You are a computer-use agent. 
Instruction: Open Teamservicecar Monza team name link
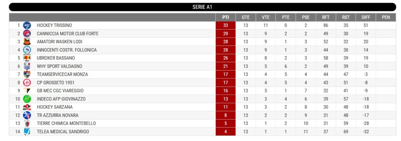pos(62,74)
